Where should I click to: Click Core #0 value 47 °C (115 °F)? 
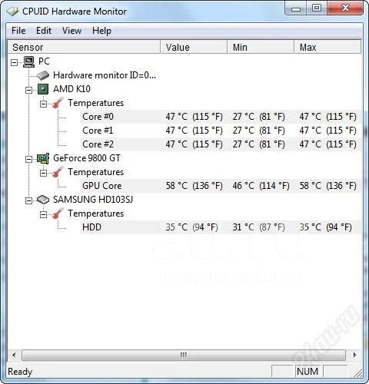[x=194, y=117]
